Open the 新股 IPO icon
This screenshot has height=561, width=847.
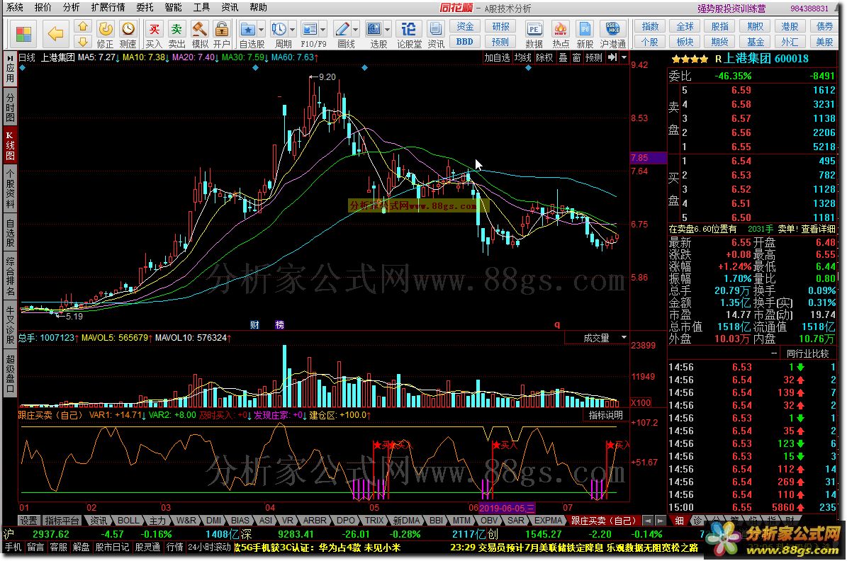point(585,29)
